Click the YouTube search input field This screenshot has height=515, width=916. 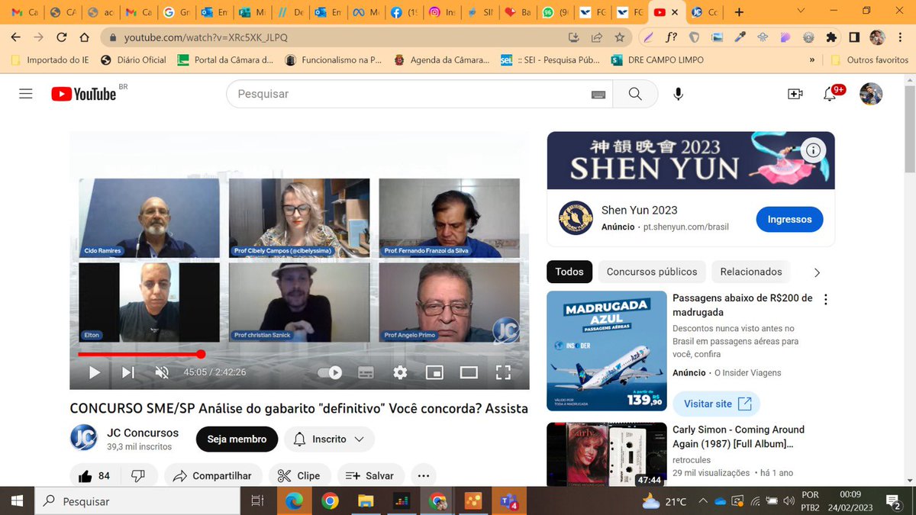[x=412, y=94]
